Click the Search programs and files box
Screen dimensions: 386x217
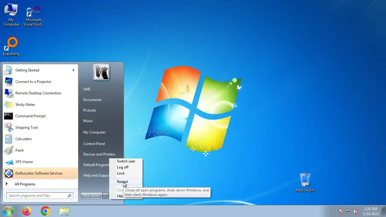tap(40, 196)
